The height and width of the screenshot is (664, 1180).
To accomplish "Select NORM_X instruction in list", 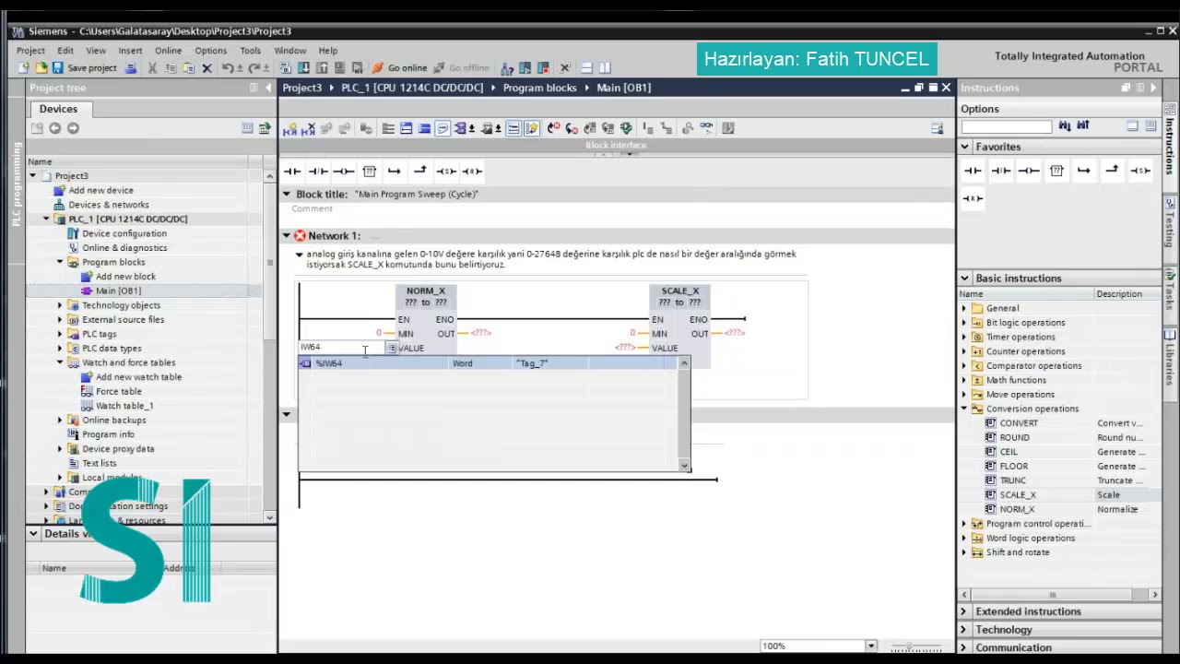I will [x=1017, y=509].
